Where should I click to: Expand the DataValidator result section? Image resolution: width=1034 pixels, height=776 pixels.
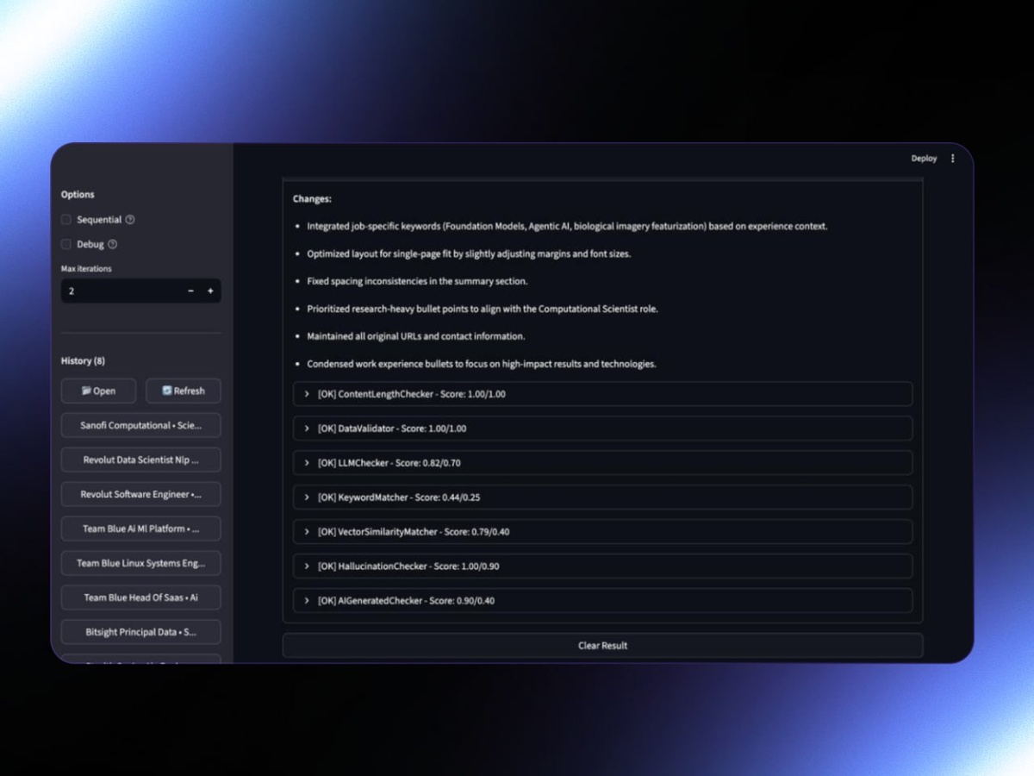(602, 429)
